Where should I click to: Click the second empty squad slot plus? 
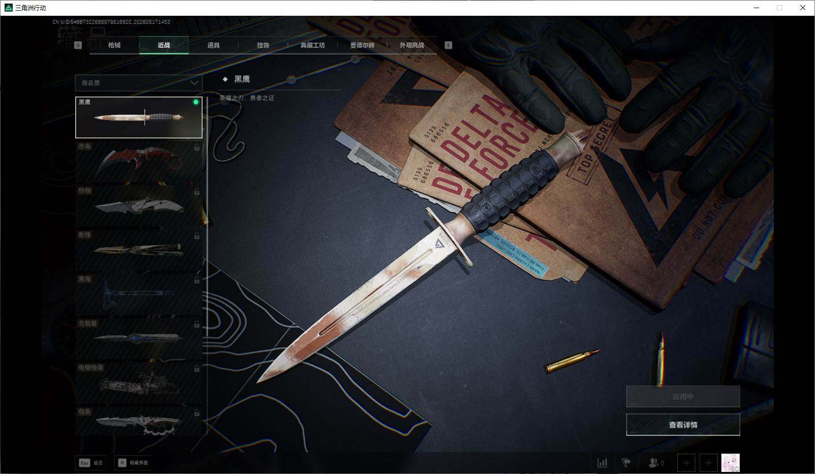coord(708,463)
